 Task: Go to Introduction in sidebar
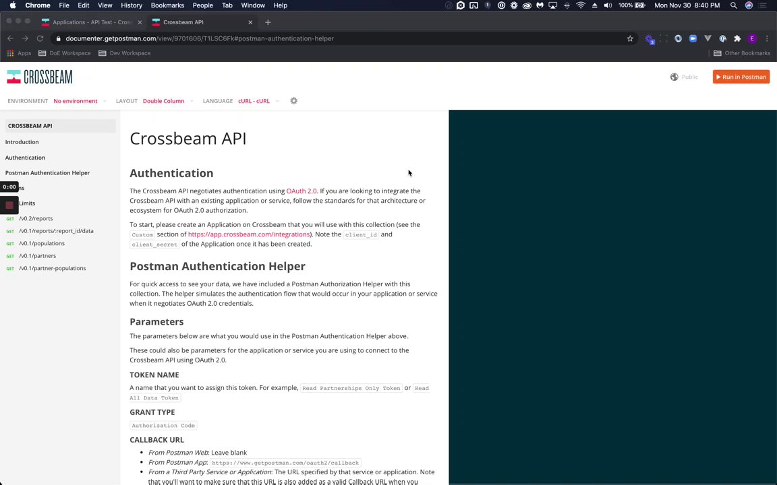[22, 142]
